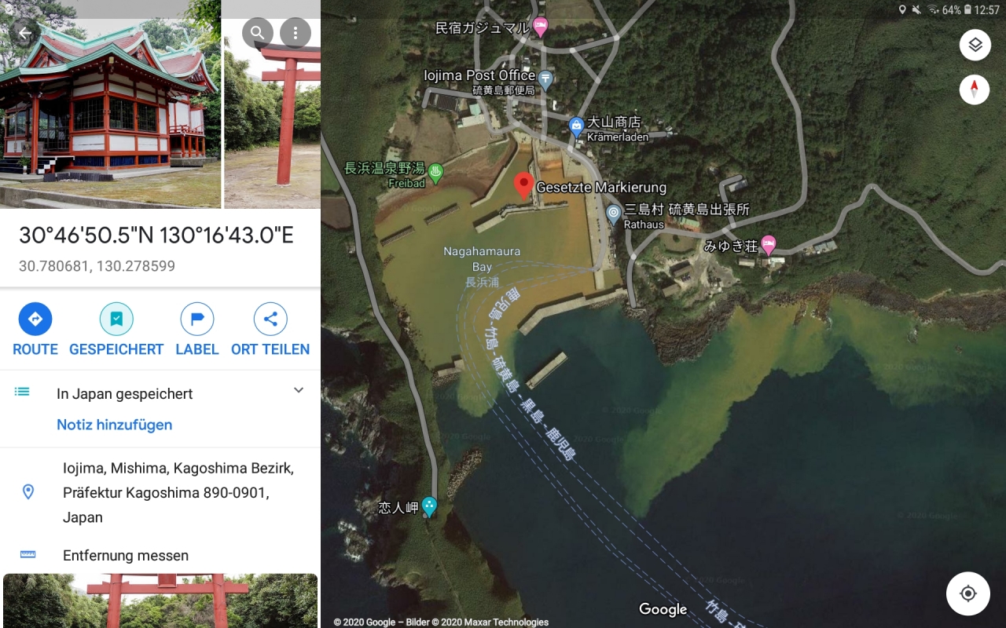Tap the Iojima address row

tap(160, 493)
